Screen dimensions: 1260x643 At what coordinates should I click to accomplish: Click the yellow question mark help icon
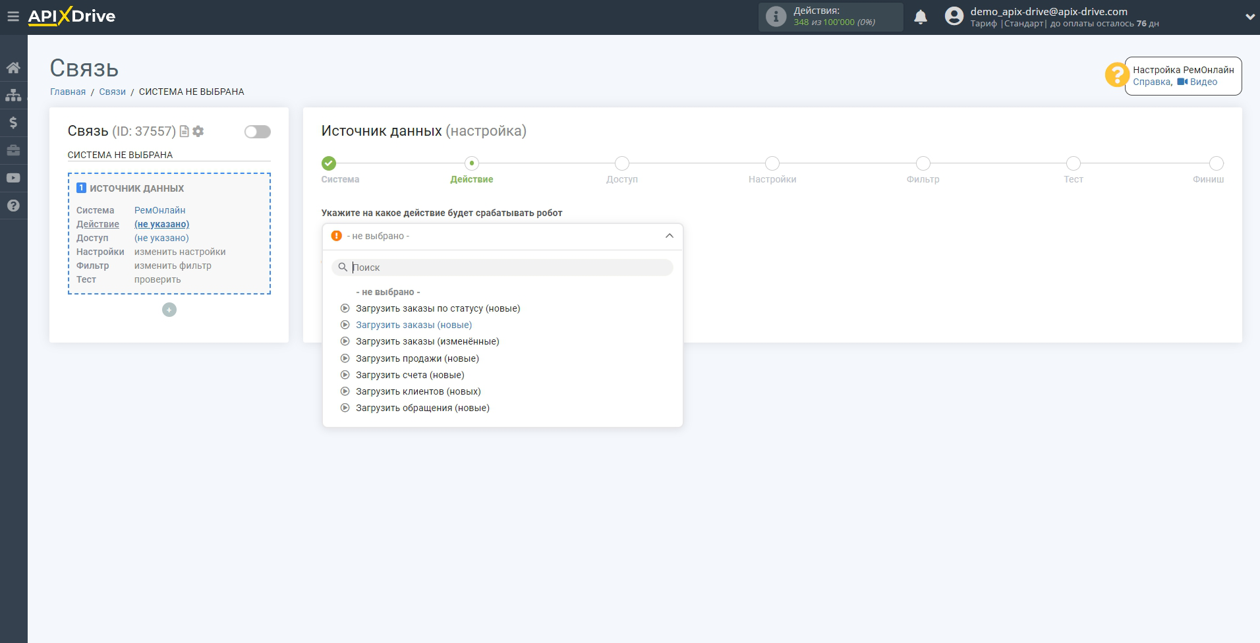tap(1116, 74)
